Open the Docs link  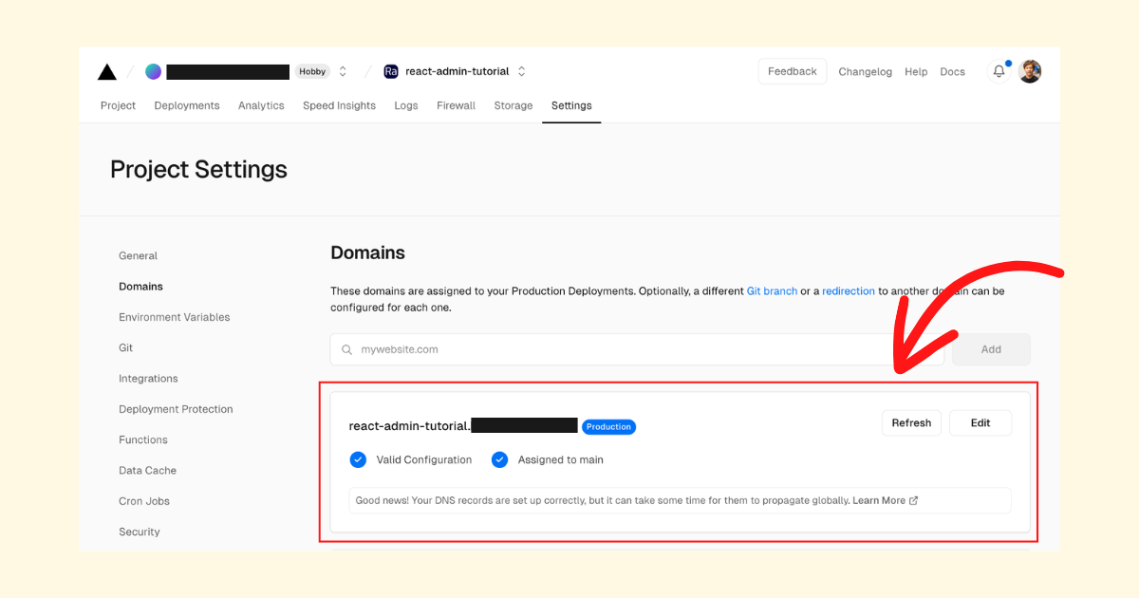pos(952,72)
